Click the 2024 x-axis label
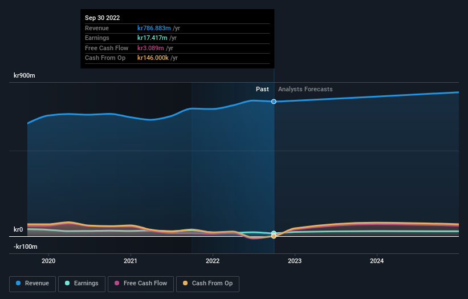Image resolution: width=468 pixels, height=299 pixels. pos(377,261)
